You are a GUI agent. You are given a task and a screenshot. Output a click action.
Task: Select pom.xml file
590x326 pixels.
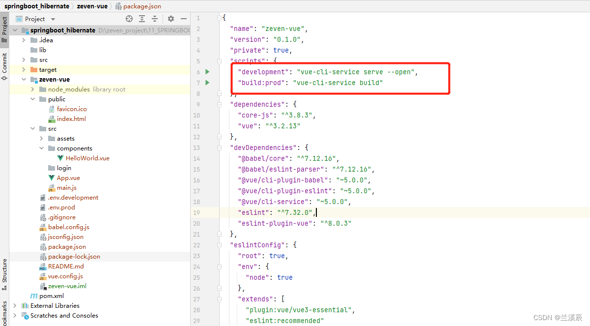(47, 296)
